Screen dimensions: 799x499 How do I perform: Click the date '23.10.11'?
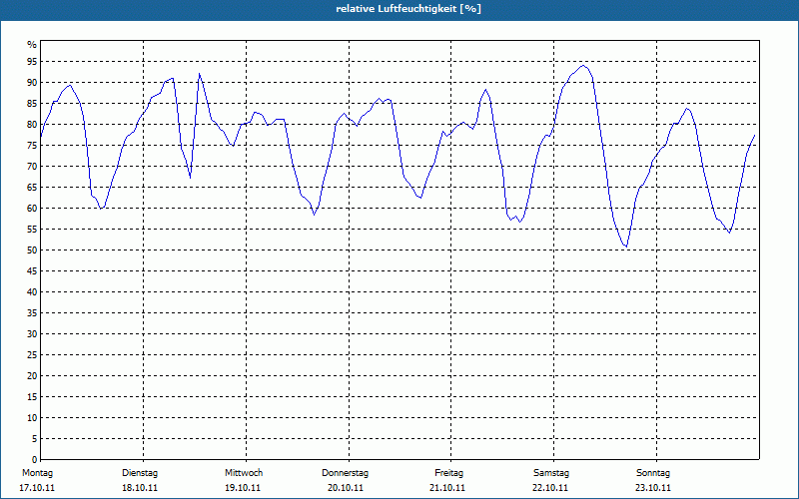click(x=653, y=488)
